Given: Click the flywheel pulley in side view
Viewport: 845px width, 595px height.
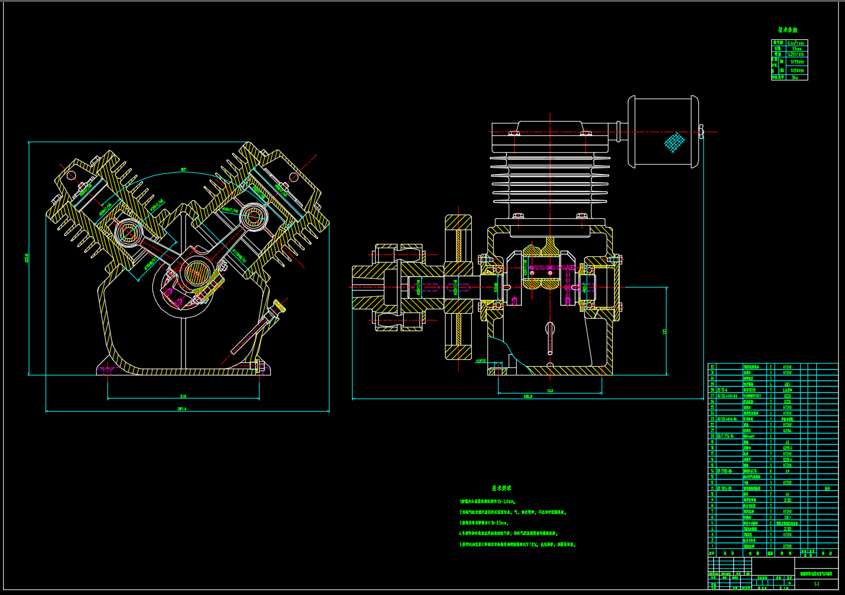Looking at the screenshot, I should (x=458, y=287).
